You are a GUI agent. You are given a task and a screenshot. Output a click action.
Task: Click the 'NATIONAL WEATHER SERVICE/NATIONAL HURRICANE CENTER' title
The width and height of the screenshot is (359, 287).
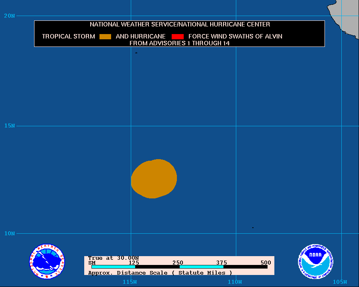click(x=180, y=24)
